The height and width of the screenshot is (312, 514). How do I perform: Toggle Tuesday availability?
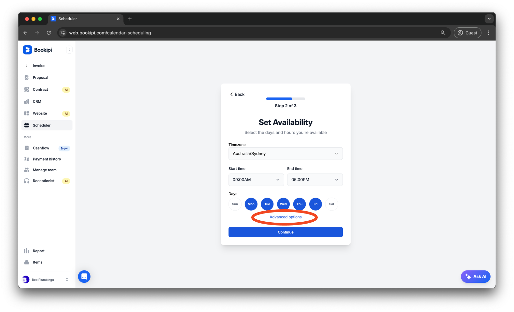[267, 204]
